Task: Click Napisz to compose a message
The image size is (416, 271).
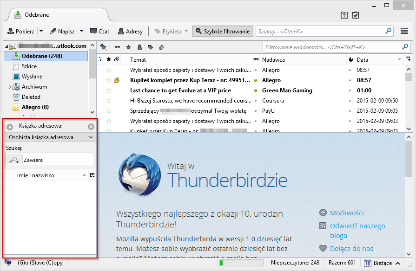Action: click(62, 31)
